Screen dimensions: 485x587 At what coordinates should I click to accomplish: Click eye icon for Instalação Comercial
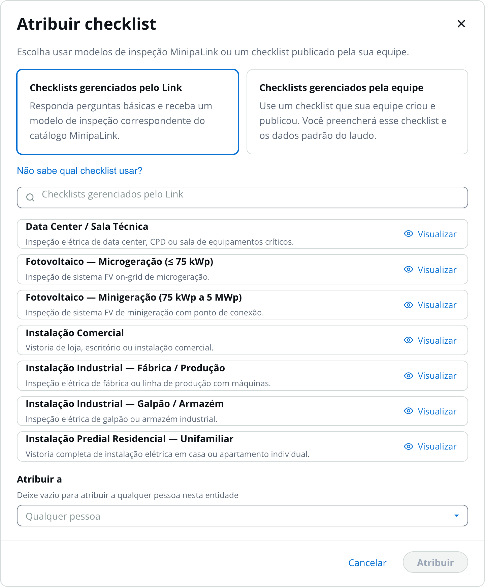408,340
